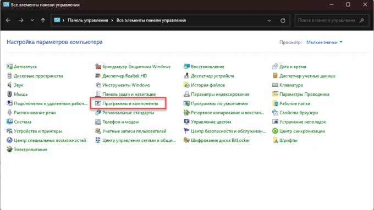Screen dimensions: 374x210
Task: Open the Устройства и принтеры icon
Action: (x=9, y=131)
